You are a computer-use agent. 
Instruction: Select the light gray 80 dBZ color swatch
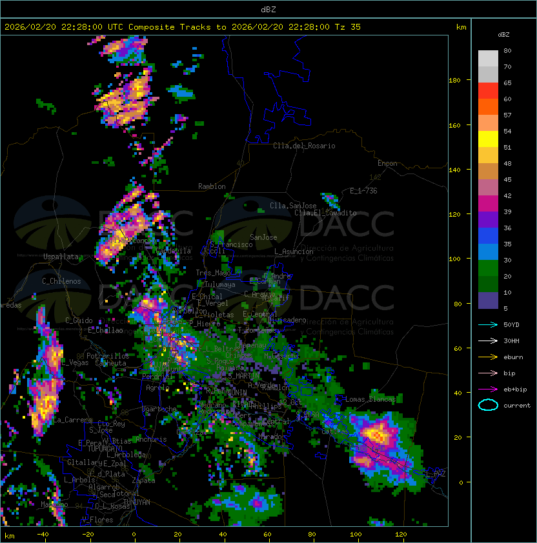(x=488, y=58)
